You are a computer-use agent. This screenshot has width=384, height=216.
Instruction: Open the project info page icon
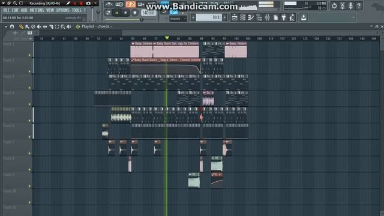(x=276, y=17)
